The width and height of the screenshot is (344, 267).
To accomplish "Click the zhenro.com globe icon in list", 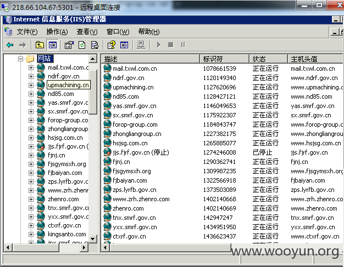I will (107, 208).
